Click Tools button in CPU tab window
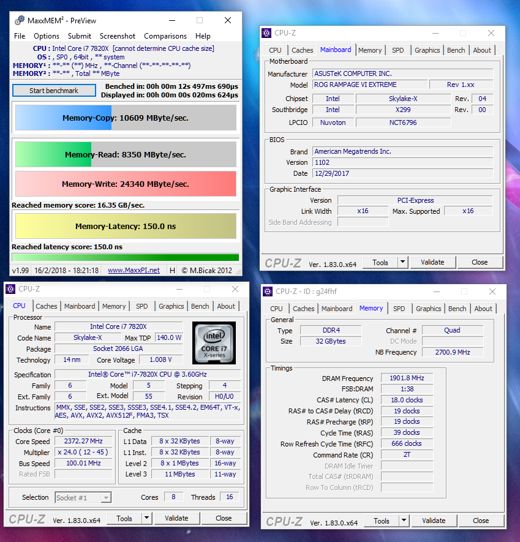Screen dimensions: 520x542 (124, 519)
